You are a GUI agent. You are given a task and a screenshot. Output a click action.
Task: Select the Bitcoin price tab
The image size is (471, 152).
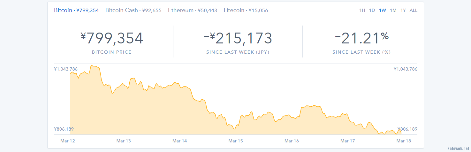point(76,10)
